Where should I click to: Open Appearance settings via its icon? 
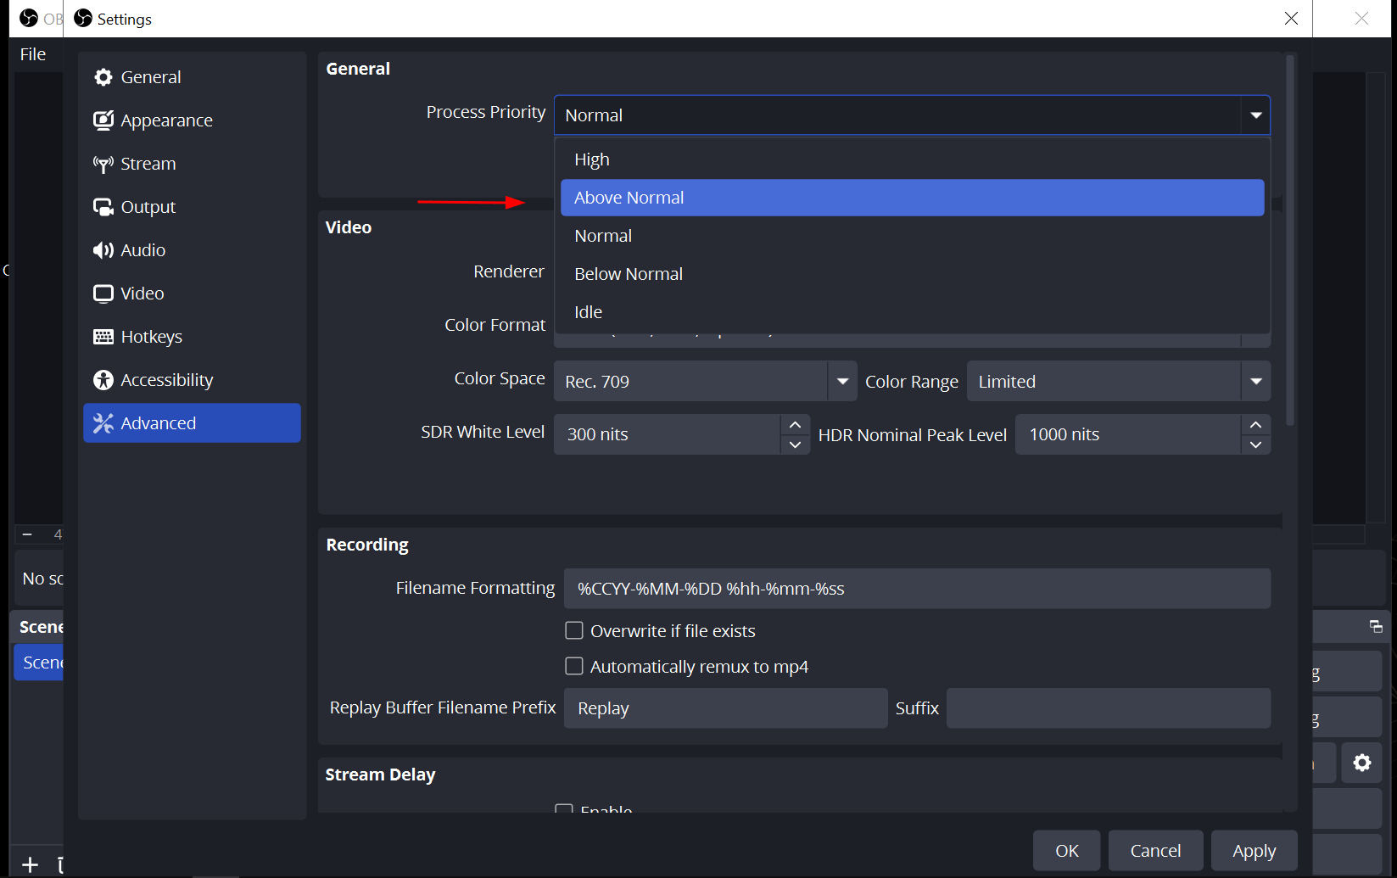click(103, 120)
